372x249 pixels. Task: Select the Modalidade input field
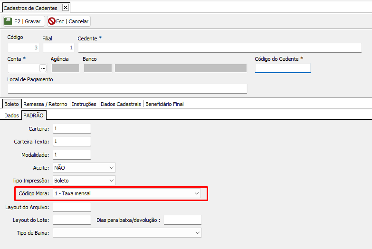tap(71, 155)
